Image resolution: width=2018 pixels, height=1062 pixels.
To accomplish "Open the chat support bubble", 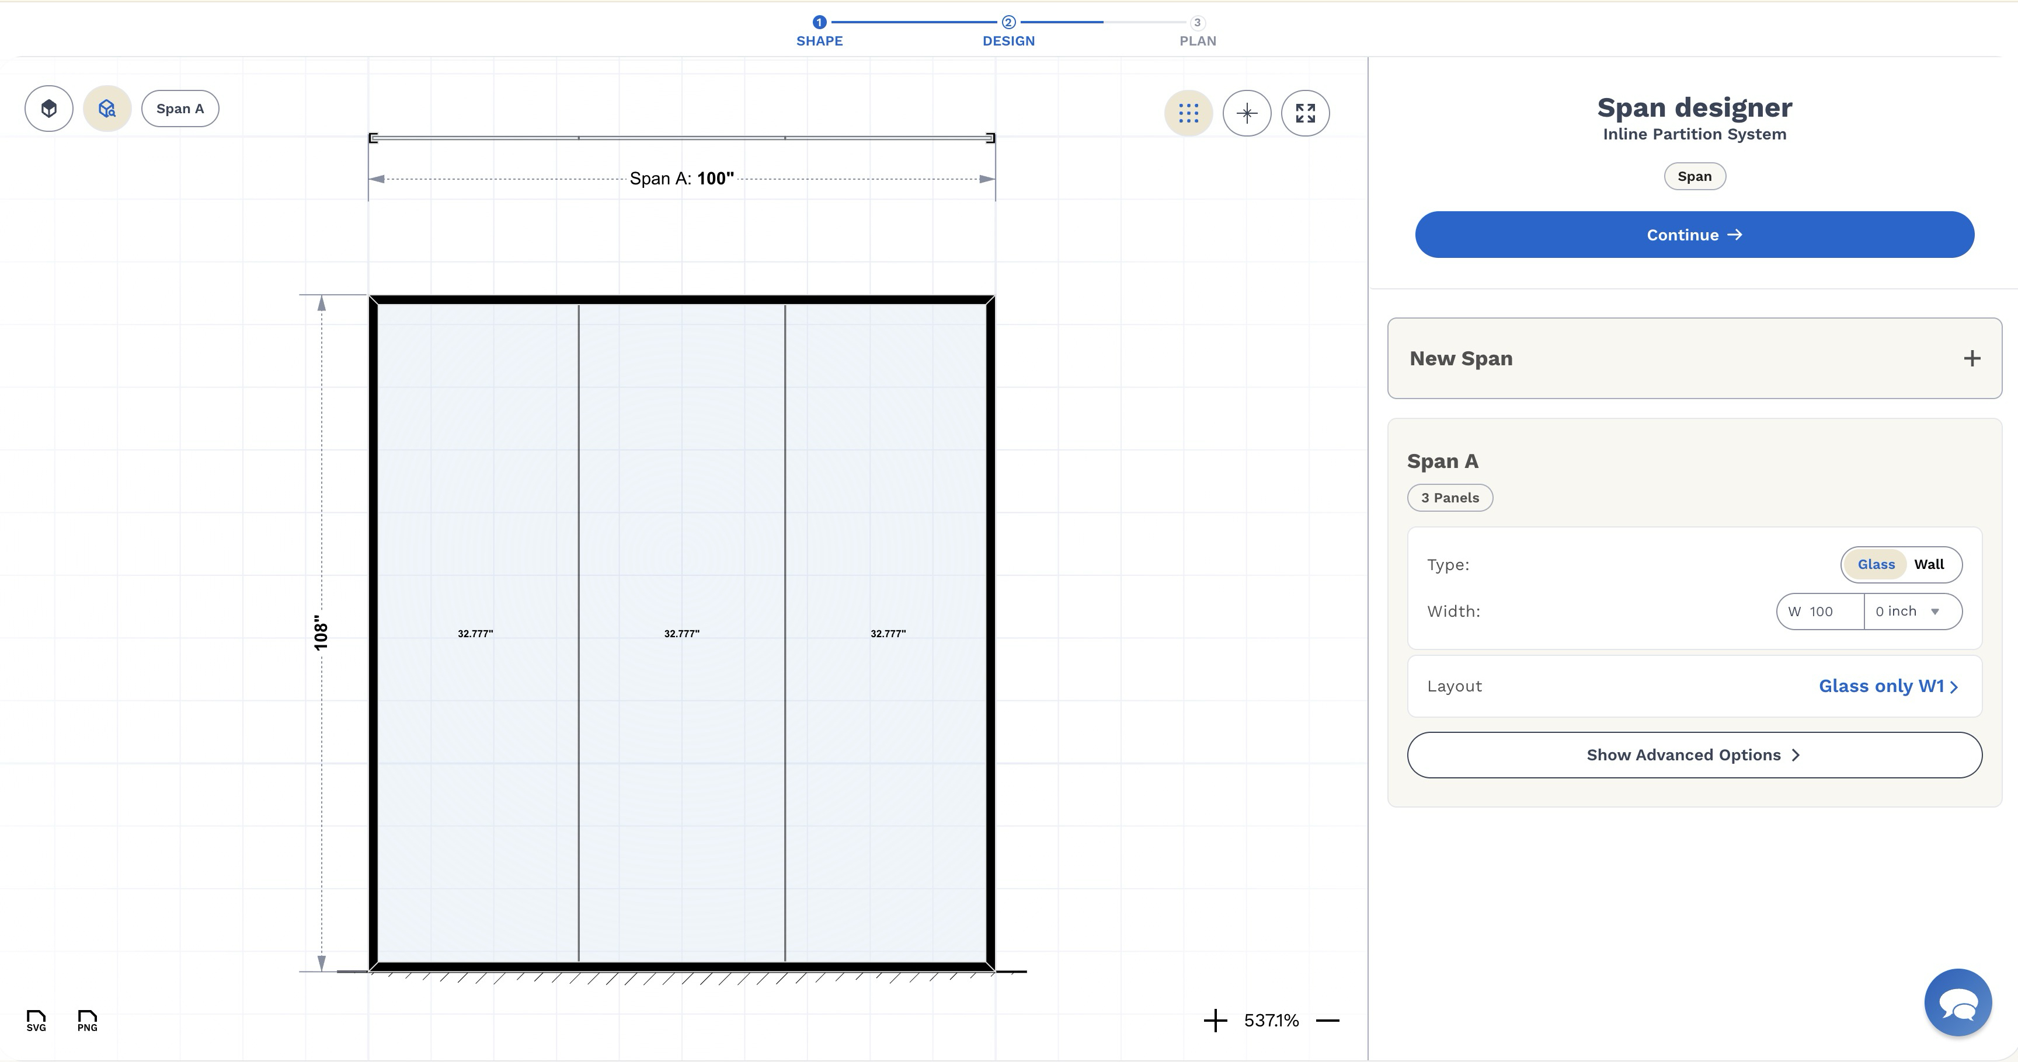I will [x=1958, y=1002].
